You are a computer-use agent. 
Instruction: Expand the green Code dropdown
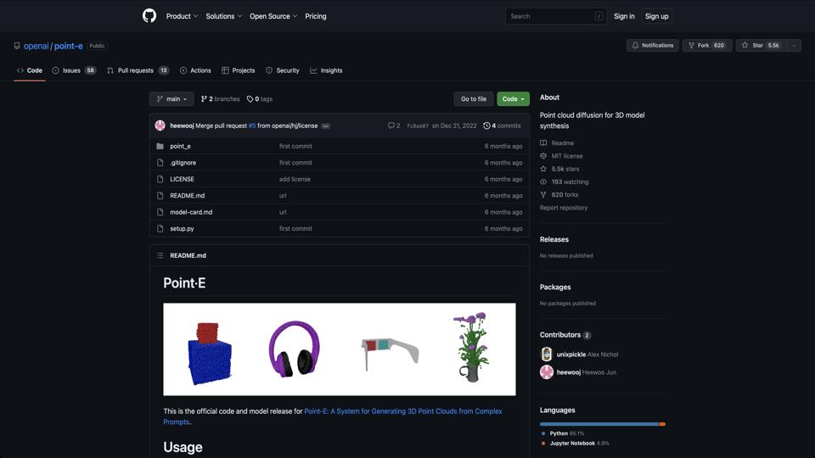pos(513,99)
